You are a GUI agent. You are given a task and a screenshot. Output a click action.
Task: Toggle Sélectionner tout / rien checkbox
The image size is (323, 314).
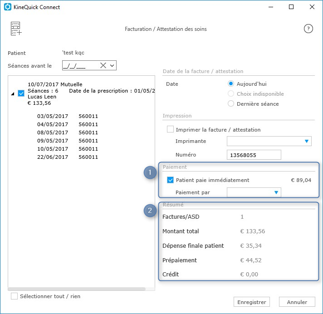14,296
